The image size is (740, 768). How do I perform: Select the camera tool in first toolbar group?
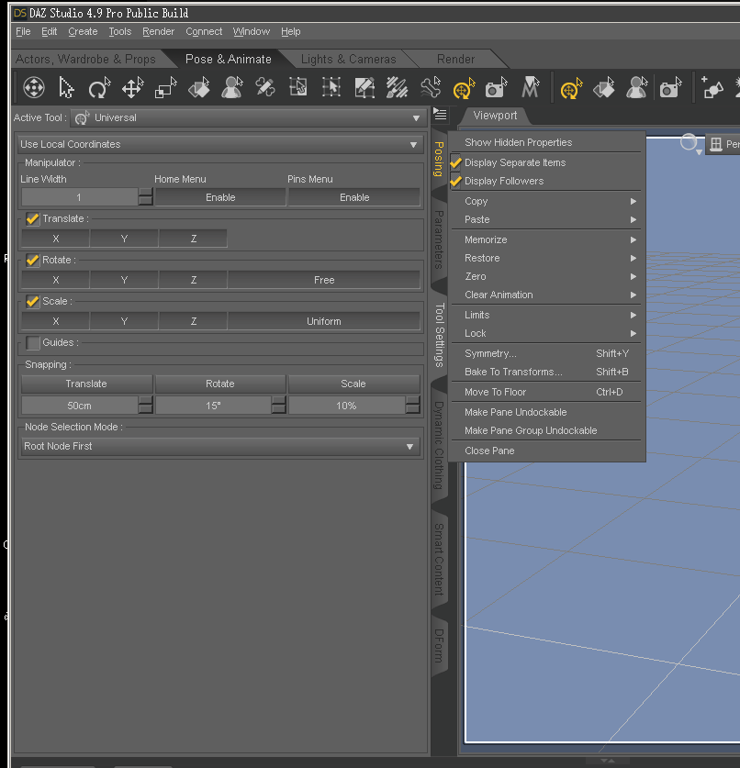point(497,88)
